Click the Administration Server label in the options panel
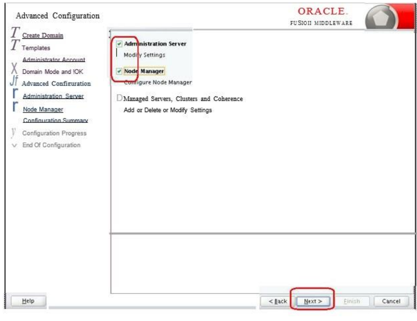Viewport: 417px width, 321px height. pos(155,44)
